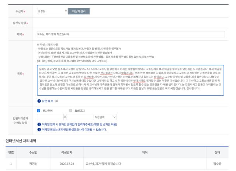Click the 번호 column header
The width and height of the screenshot is (236, 171).
(11, 153)
